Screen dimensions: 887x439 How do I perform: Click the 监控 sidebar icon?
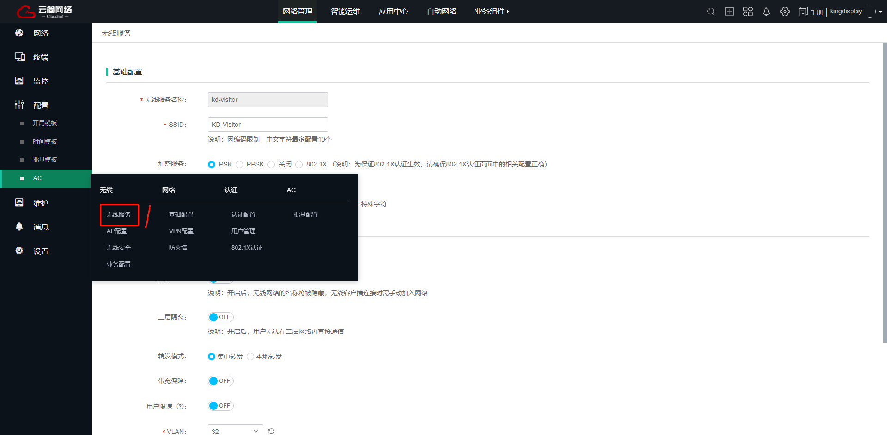click(x=19, y=81)
